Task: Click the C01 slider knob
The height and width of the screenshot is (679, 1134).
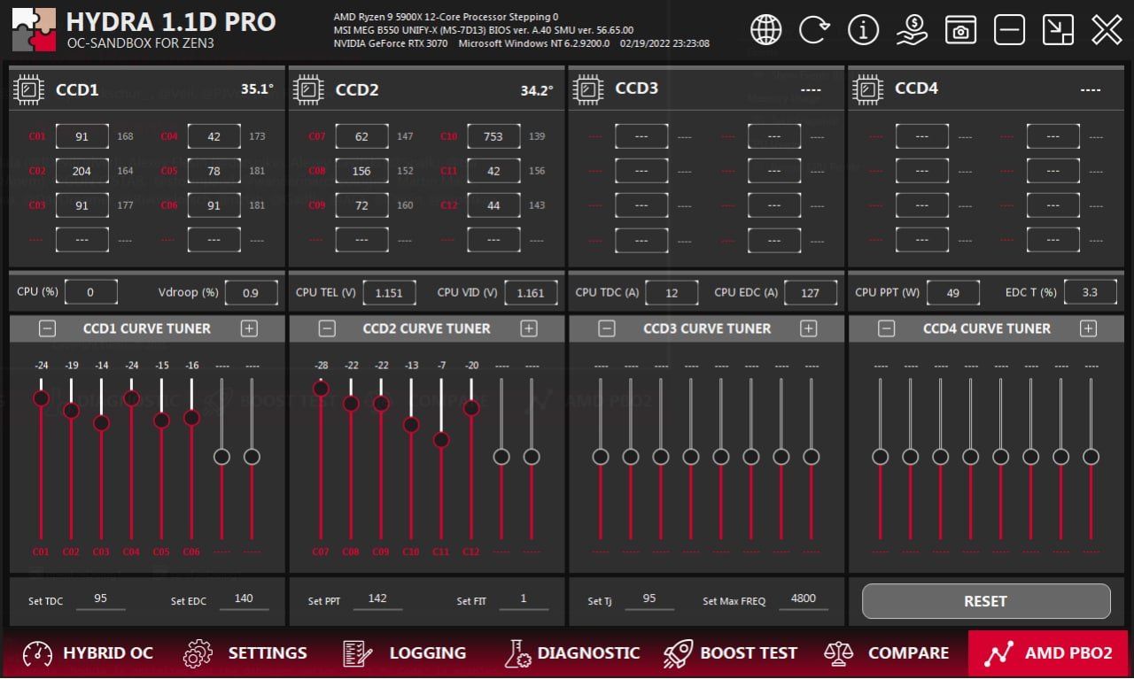Action: [x=41, y=398]
